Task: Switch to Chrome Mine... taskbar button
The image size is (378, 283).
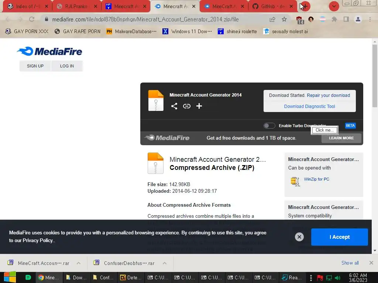Action: pos(49,277)
